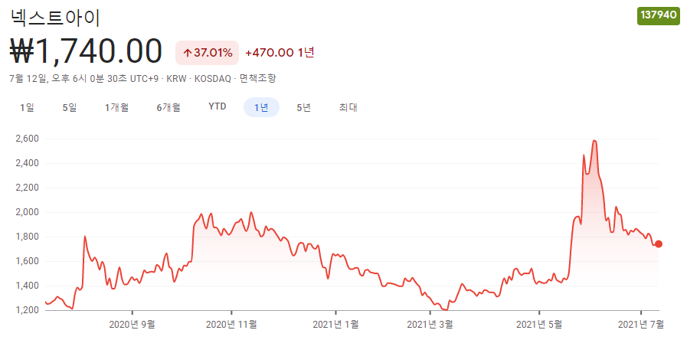Click the 2020년 11월 axis label

pyautogui.click(x=231, y=325)
